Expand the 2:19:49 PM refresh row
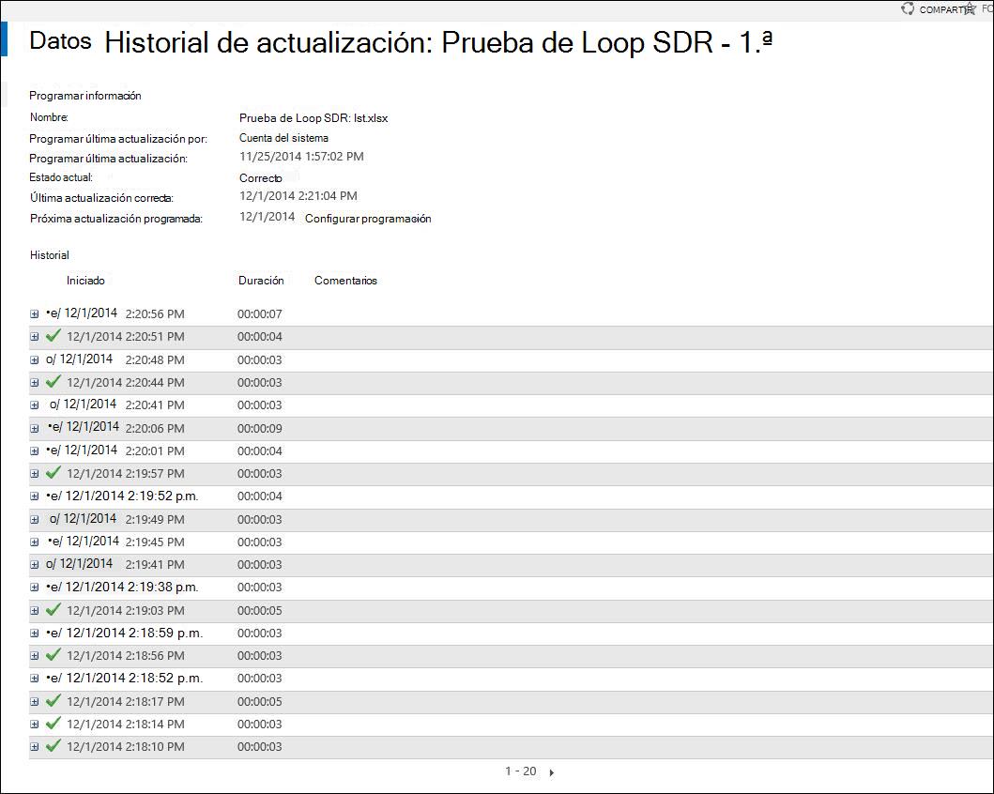This screenshot has width=994, height=794. [34, 520]
